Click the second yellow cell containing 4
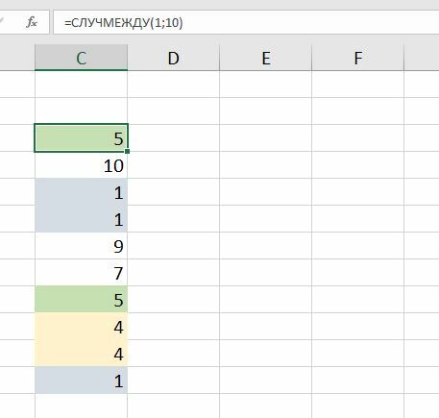The height and width of the screenshot is (418, 439). 81,354
